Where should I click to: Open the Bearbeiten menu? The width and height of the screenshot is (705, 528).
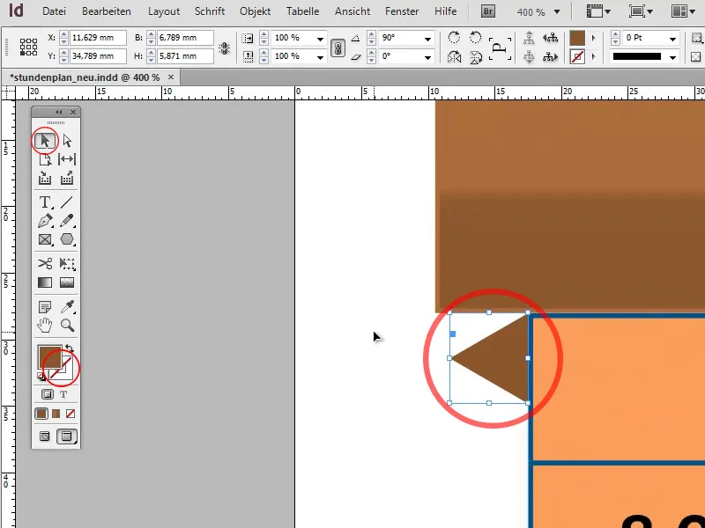(107, 11)
